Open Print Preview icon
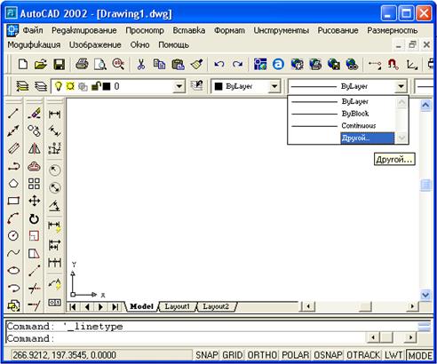The width and height of the screenshot is (437, 364). pos(100,64)
